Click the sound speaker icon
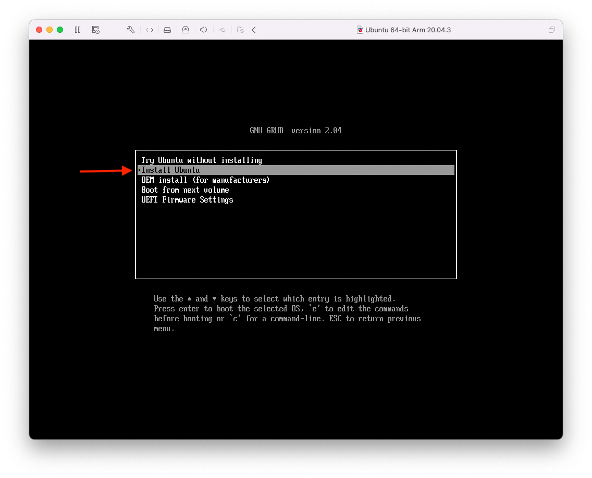The height and width of the screenshot is (478, 592). point(204,30)
